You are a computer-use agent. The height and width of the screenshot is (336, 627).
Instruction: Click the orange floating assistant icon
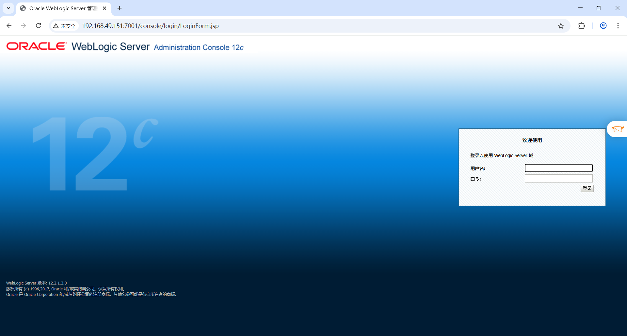point(617,129)
